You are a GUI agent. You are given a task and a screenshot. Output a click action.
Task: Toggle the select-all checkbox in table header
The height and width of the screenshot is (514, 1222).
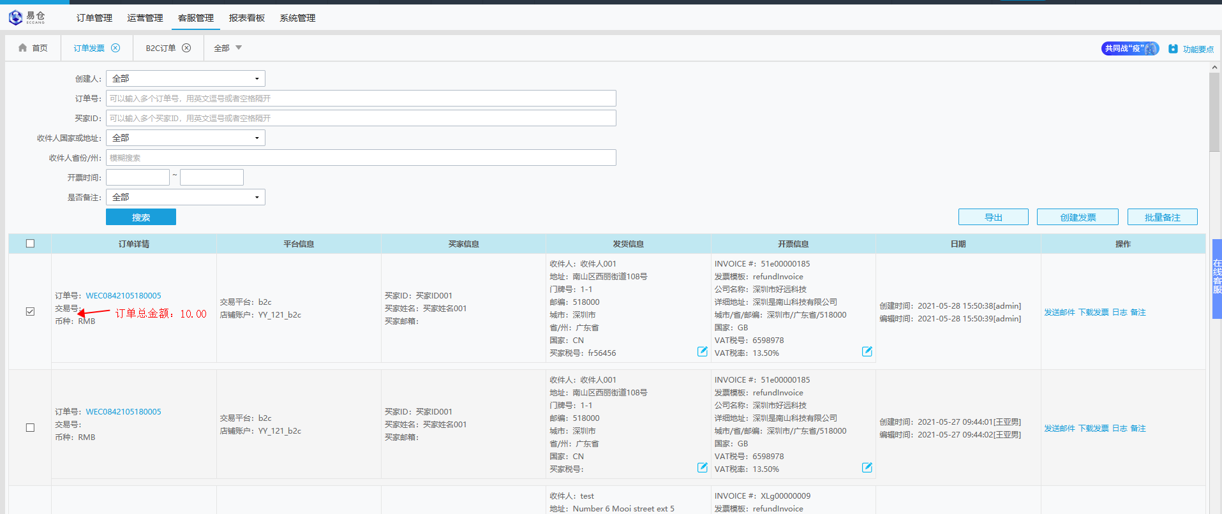coord(30,244)
